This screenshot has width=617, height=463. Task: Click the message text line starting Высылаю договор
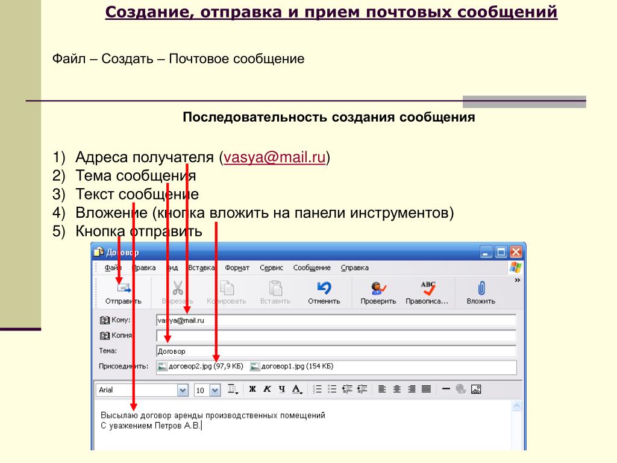click(x=213, y=415)
